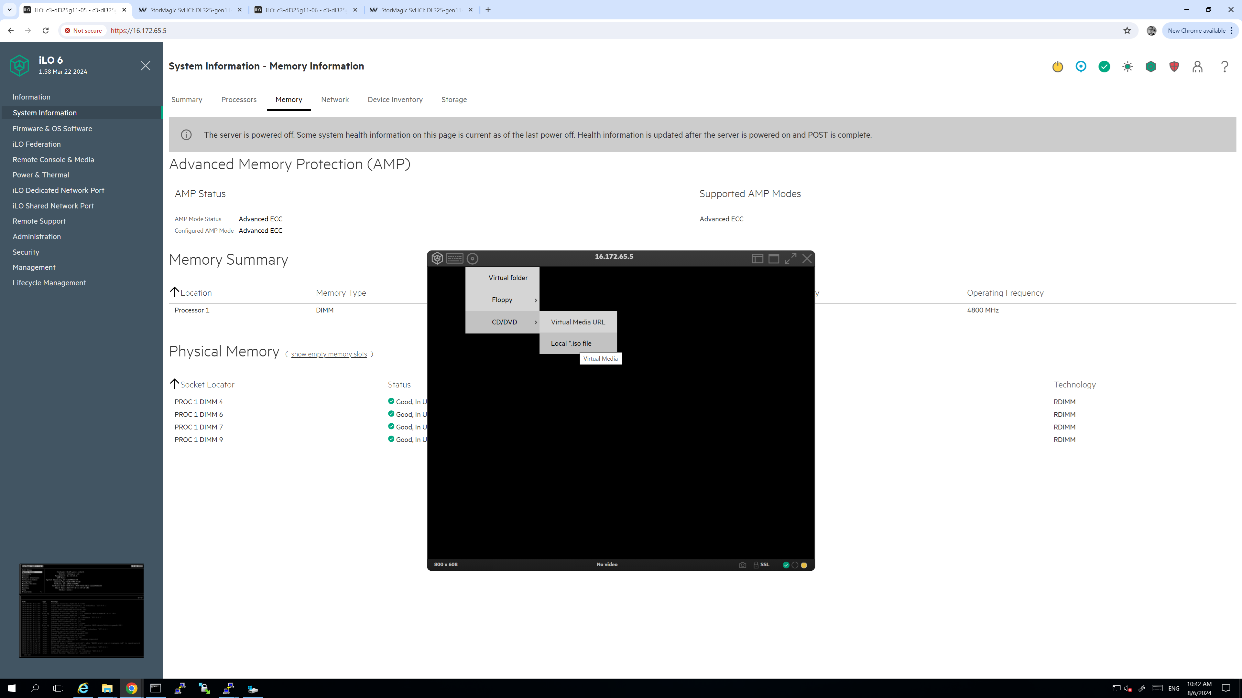Screen dimensions: 1242x698
Task: Open Lifecycle Management in sidebar
Action: [x=49, y=283]
